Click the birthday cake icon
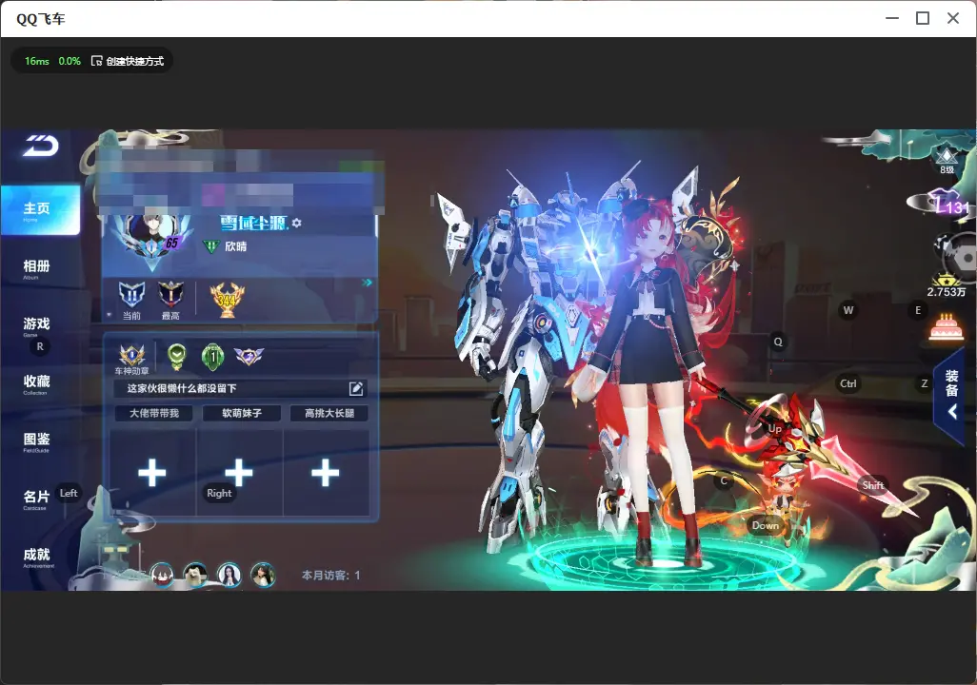Screen dimensions: 977x685 pos(946,327)
